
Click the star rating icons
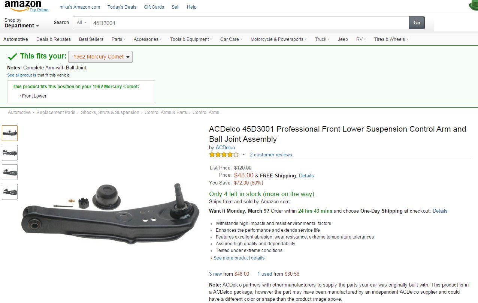click(x=224, y=154)
